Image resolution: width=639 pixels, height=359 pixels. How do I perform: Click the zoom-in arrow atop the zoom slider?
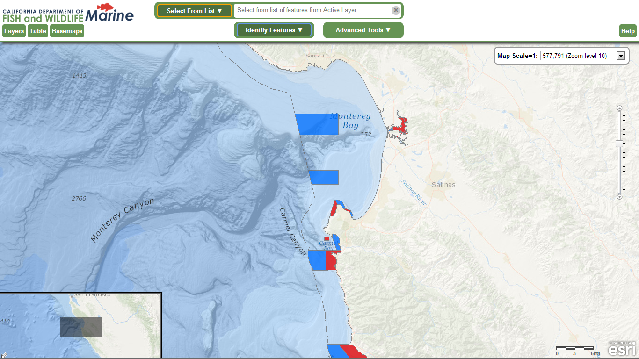click(x=620, y=108)
